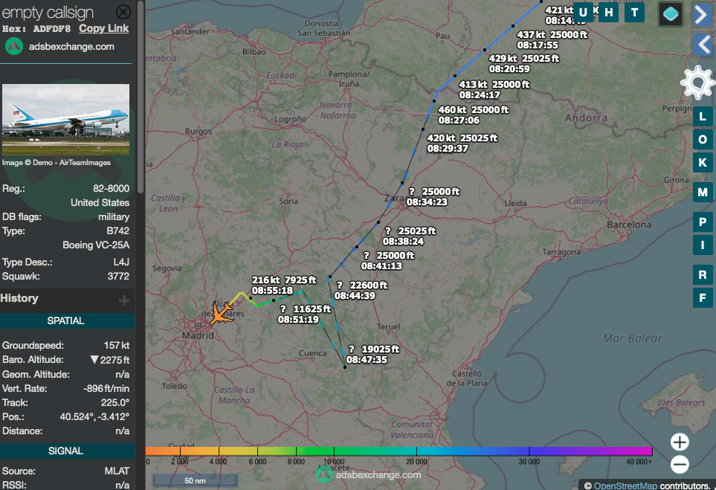Click the hex code ADFDF8
The width and height of the screenshot is (716, 490).
(52, 29)
